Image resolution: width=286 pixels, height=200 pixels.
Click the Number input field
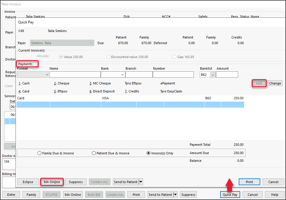click(x=173, y=75)
